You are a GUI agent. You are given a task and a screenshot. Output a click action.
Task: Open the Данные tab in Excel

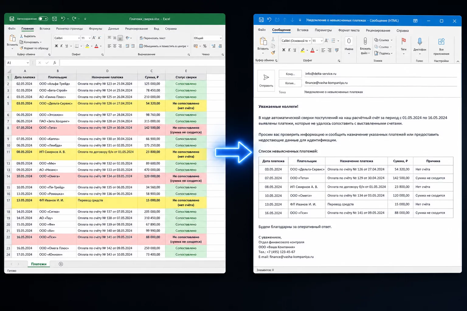(114, 29)
